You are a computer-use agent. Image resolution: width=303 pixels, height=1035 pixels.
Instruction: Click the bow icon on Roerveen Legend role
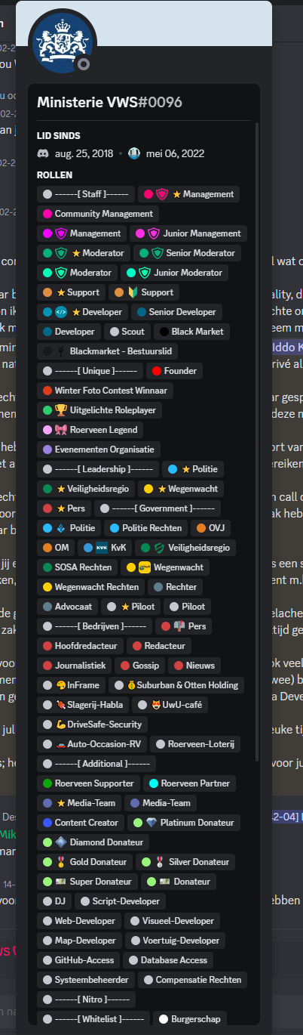click(61, 430)
